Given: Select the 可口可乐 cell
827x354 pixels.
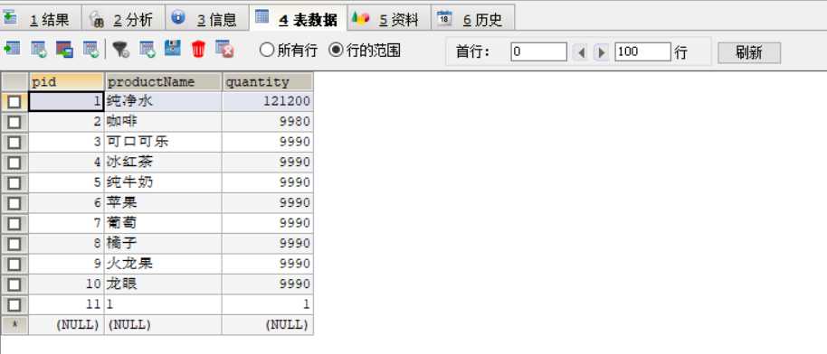Looking at the screenshot, I should (163, 143).
